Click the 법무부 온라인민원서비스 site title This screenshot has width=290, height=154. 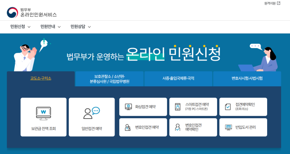(38, 13)
